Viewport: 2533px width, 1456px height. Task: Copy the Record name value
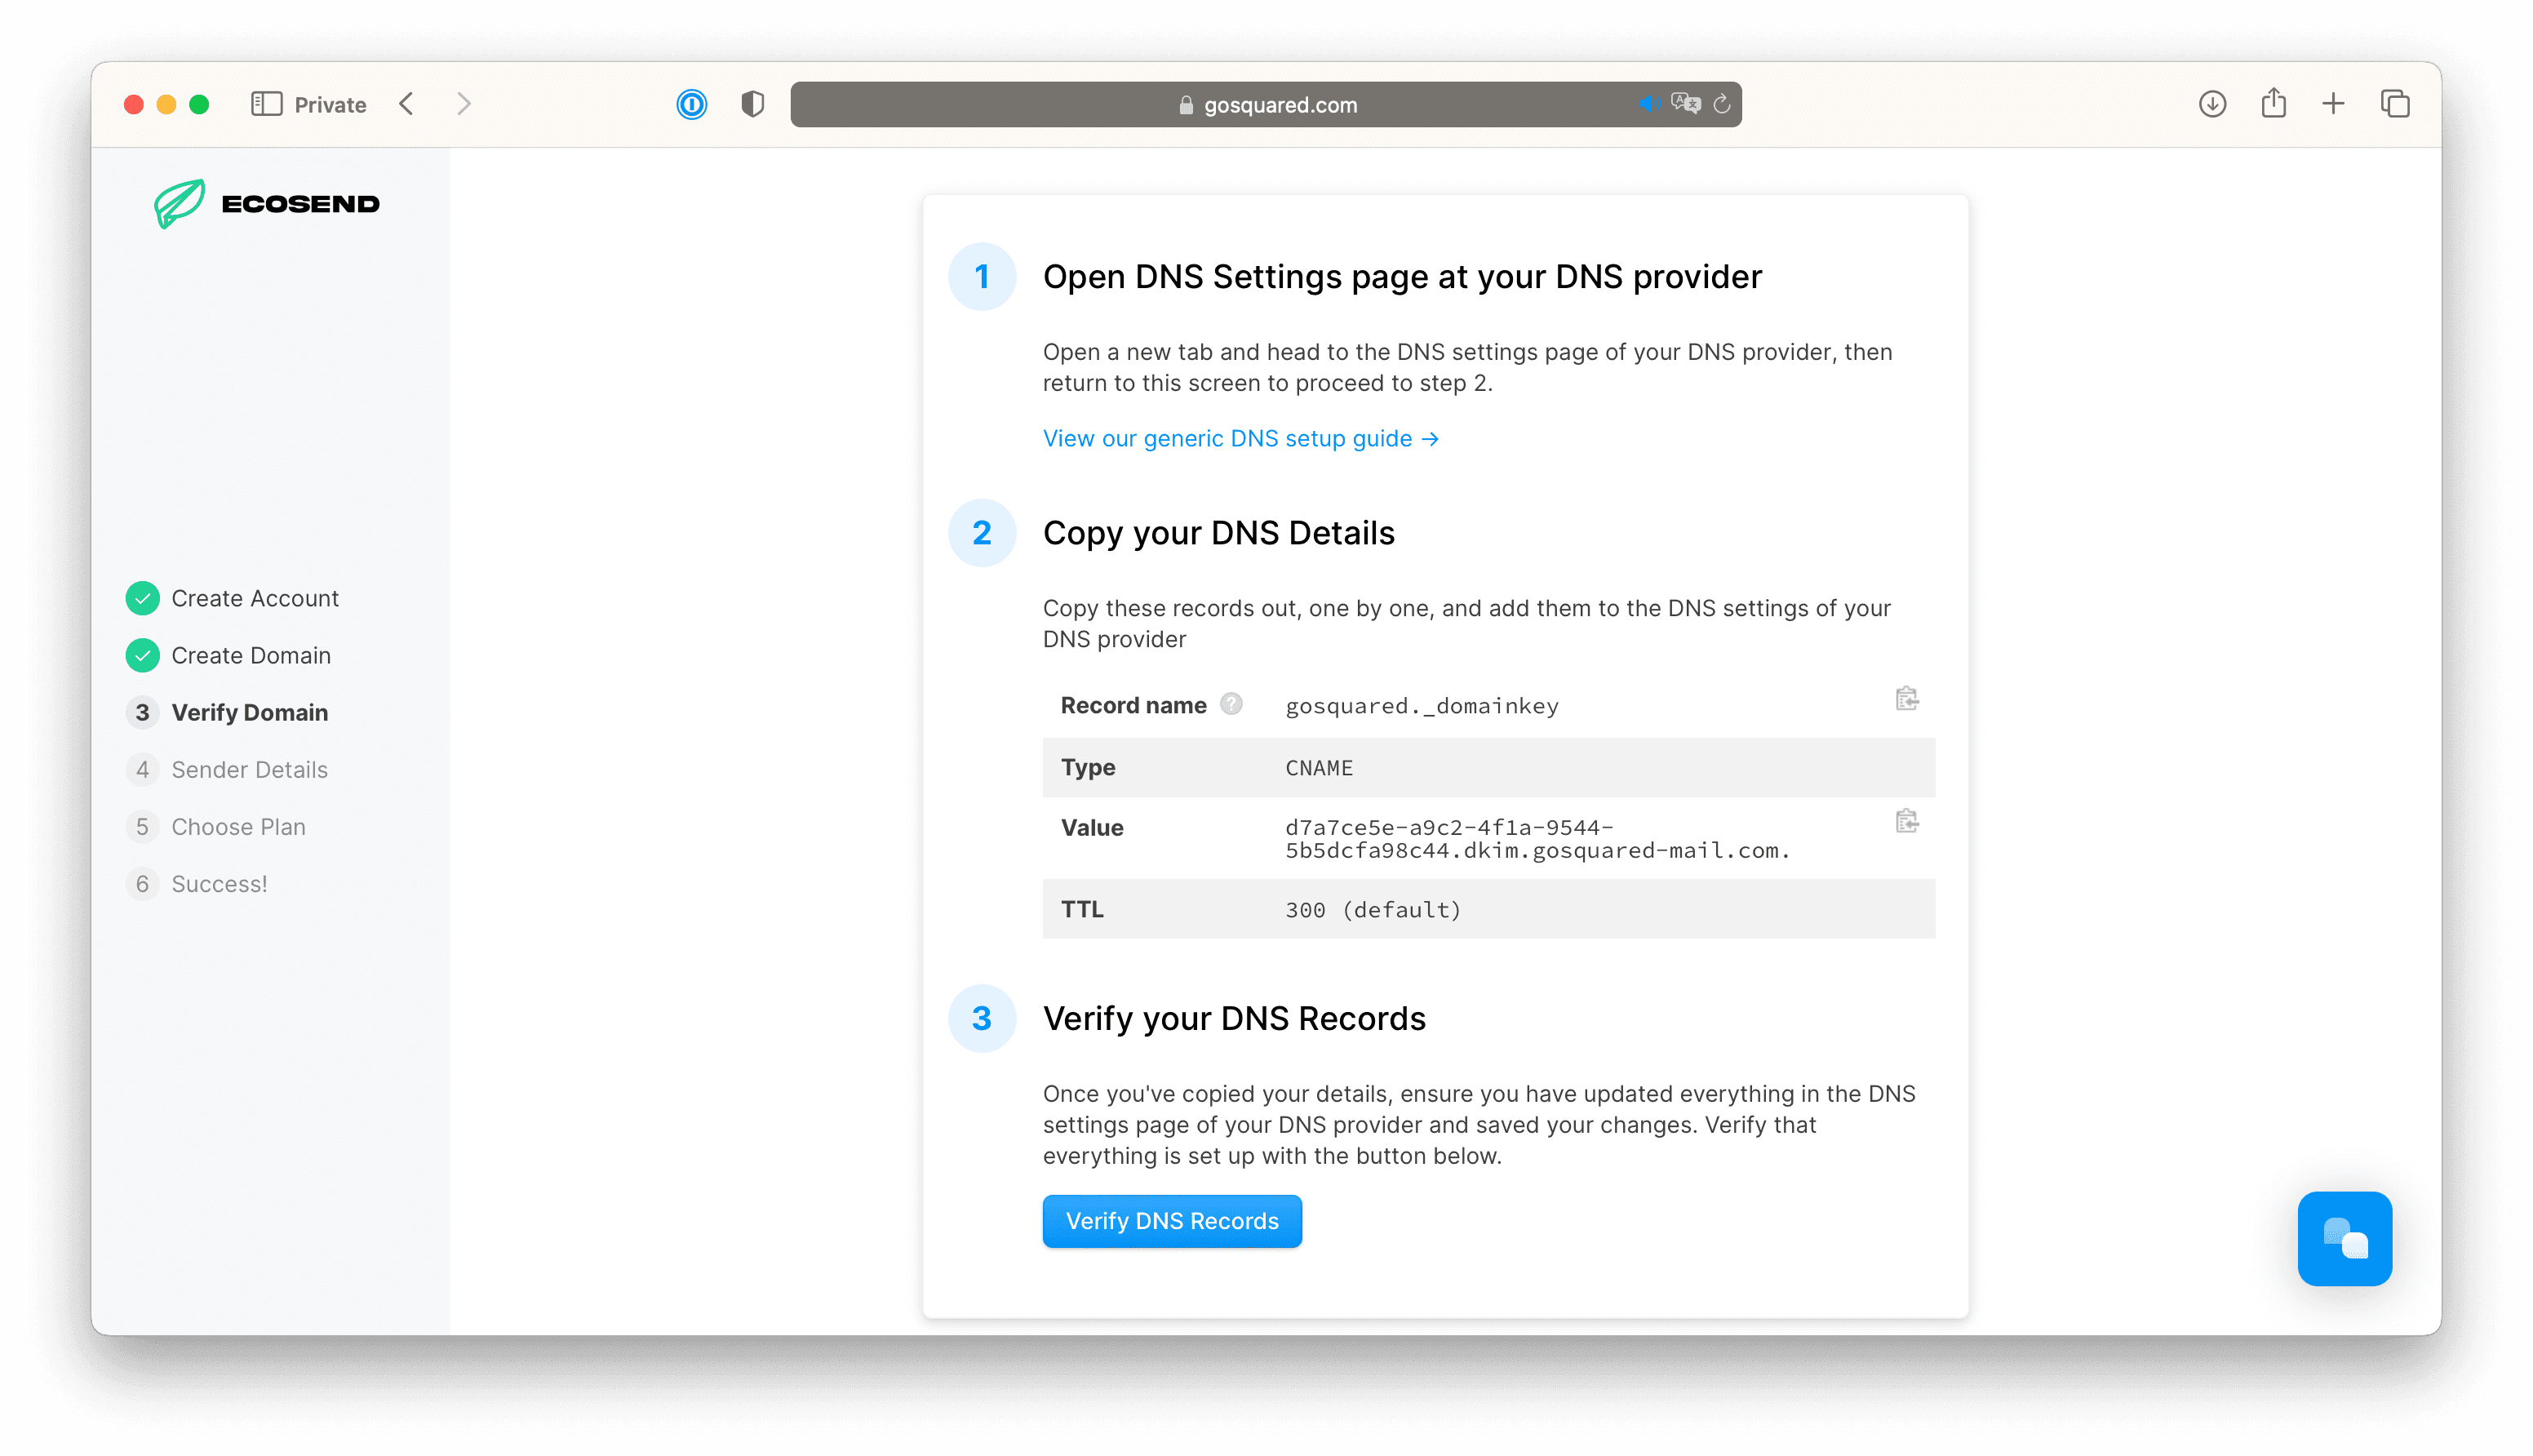click(x=1906, y=699)
